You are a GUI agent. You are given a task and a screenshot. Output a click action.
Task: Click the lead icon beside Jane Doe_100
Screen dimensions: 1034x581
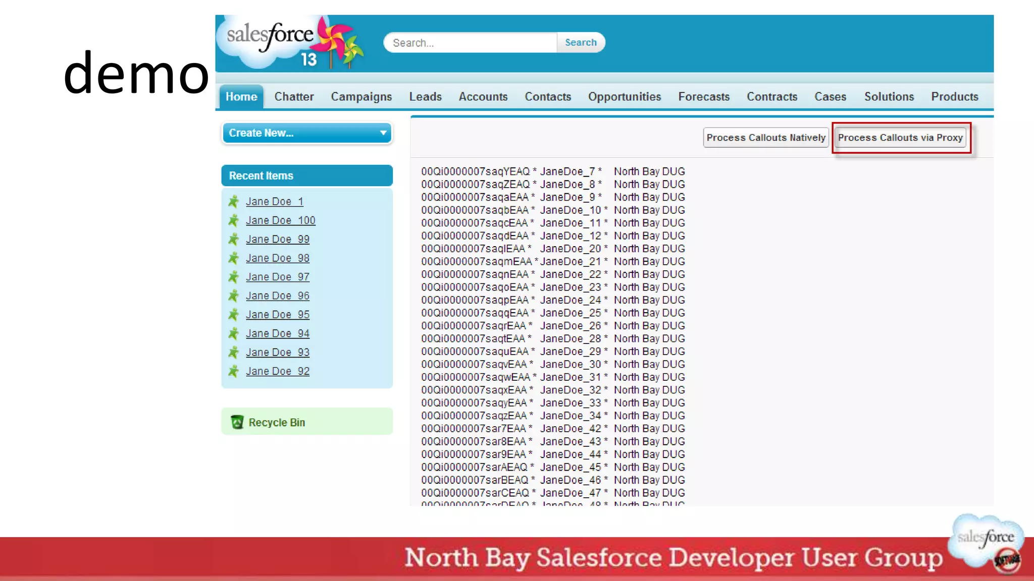point(233,220)
